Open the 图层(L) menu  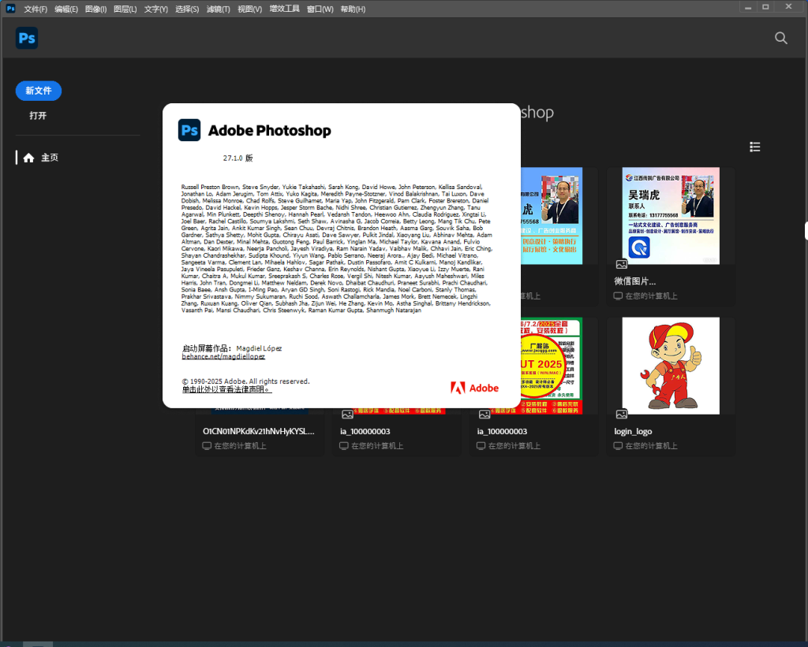pyautogui.click(x=125, y=9)
